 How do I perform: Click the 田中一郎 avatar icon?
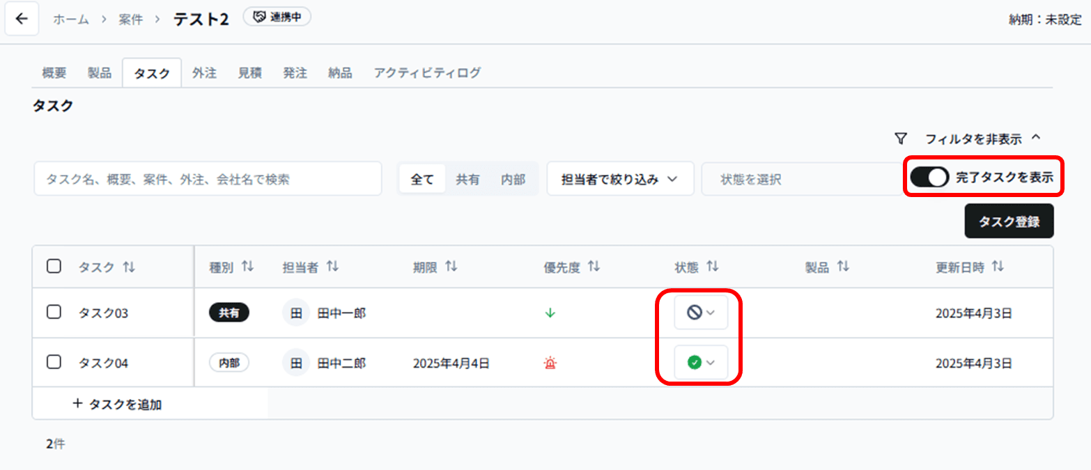point(295,313)
